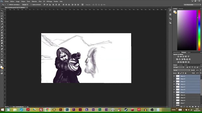Switch to the Nuancier tab
Screen dimensions: 202x113
[181, 9]
